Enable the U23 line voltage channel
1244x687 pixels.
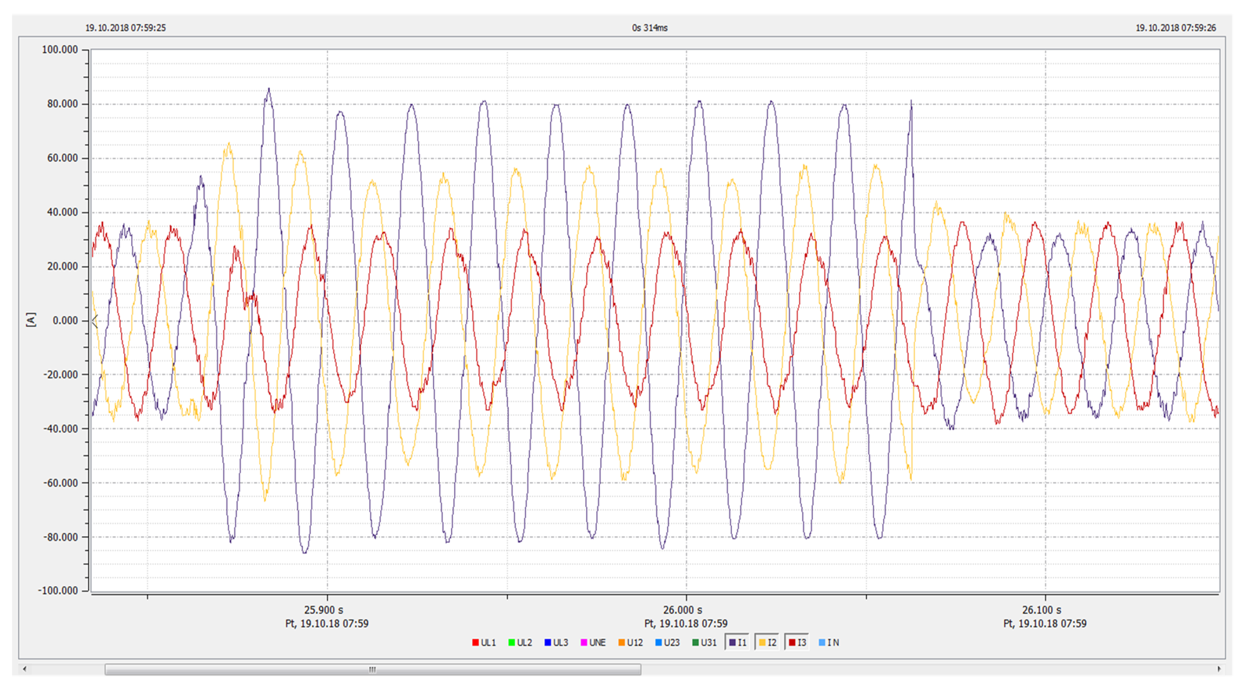coord(667,642)
